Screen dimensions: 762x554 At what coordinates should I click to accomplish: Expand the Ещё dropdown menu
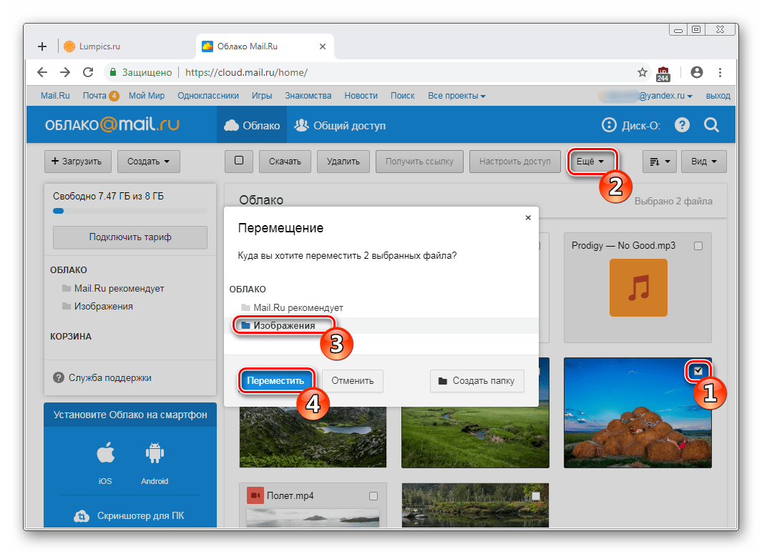(590, 162)
